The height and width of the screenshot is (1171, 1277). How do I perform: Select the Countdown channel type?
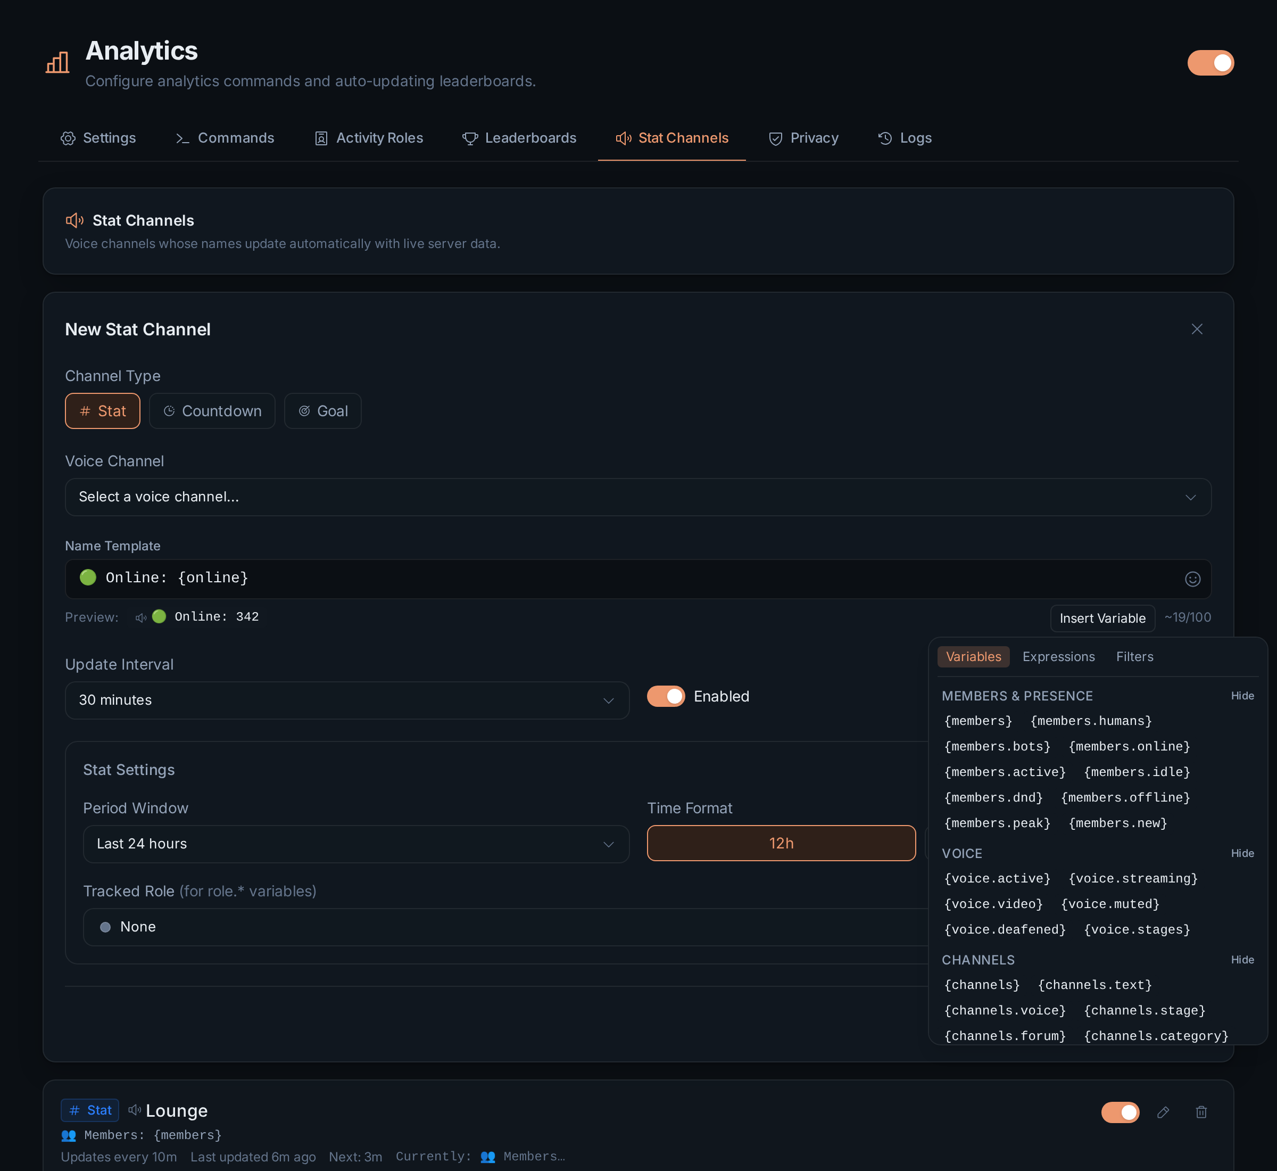[x=212, y=411]
